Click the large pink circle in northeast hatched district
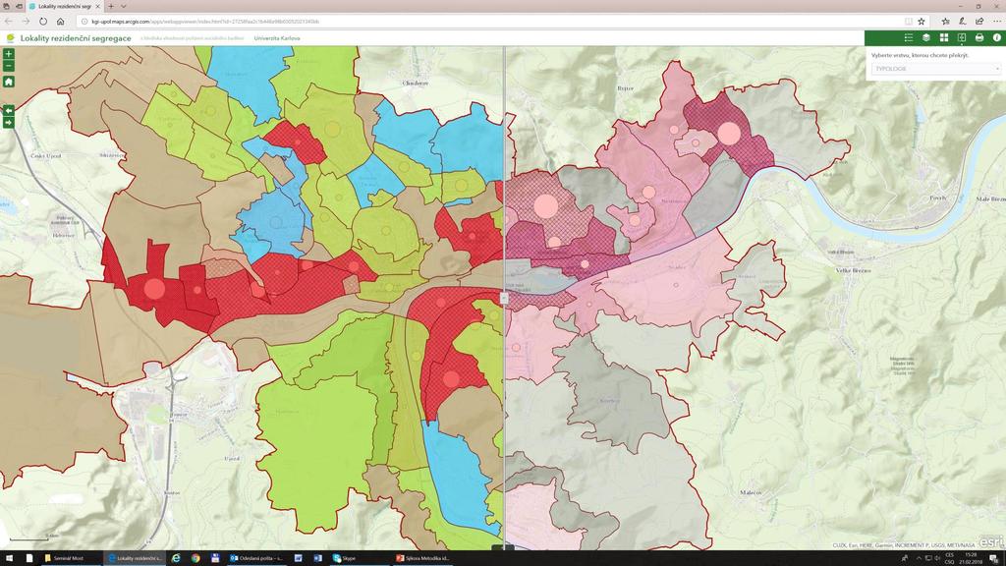 729,134
